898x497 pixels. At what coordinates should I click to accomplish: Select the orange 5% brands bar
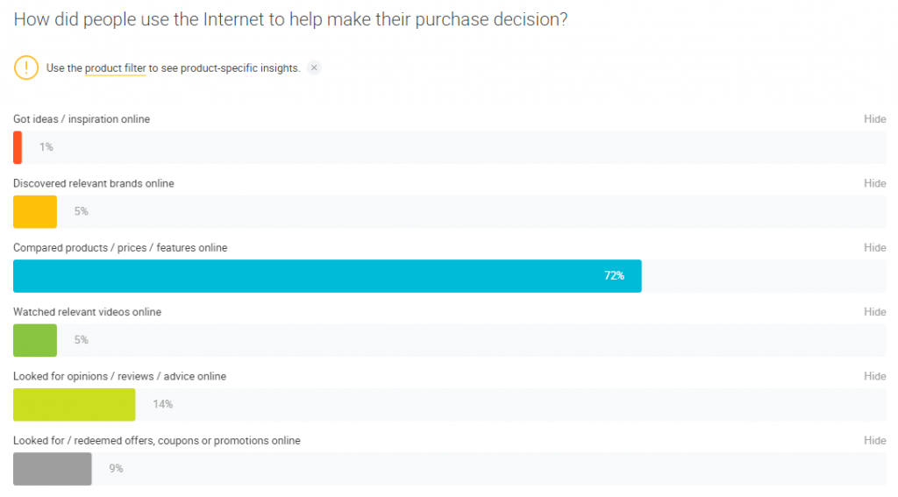point(35,212)
